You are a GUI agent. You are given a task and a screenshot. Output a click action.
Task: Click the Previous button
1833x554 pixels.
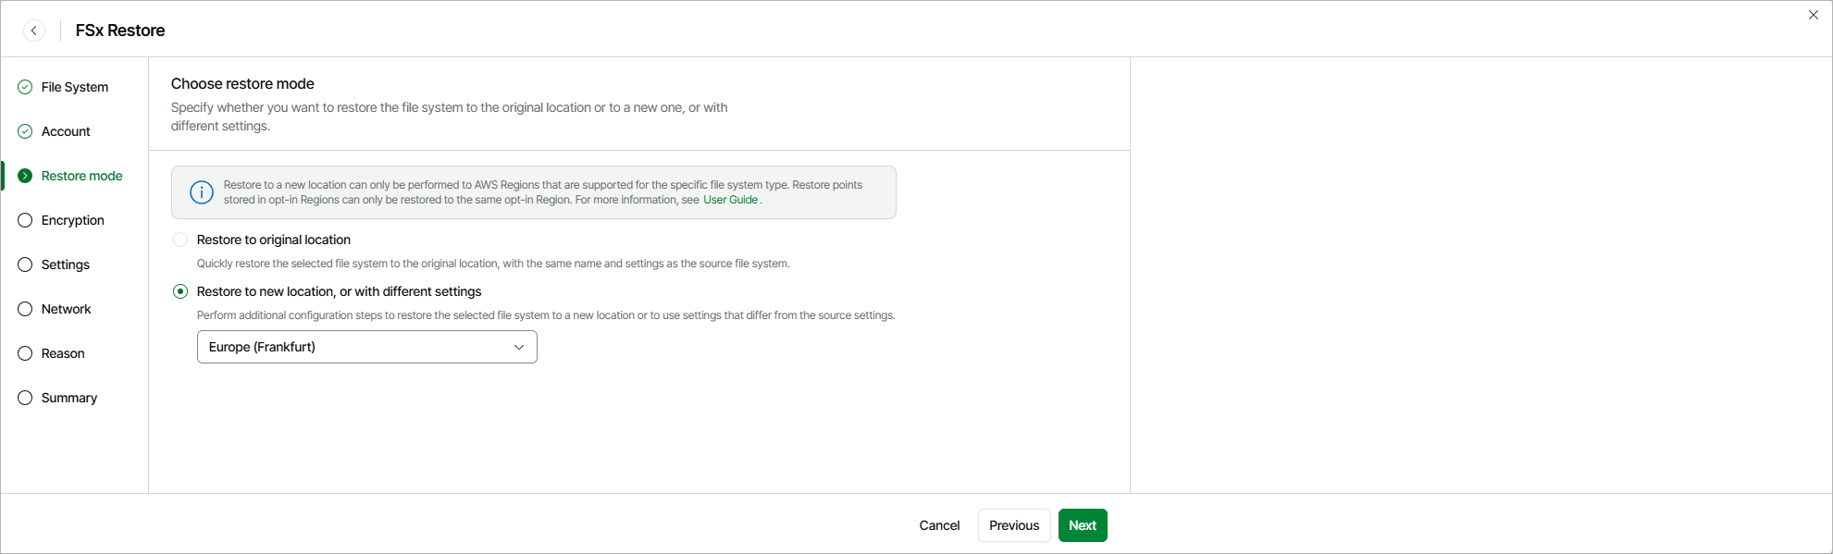point(1014,525)
